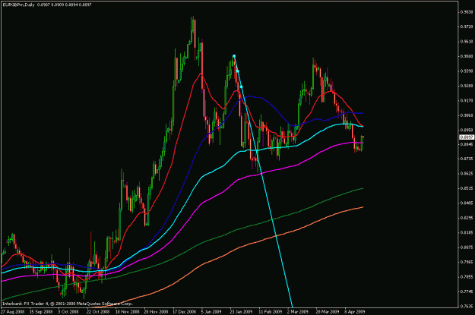
Task: Click the 0.9170 price axis label
Action: coord(467,100)
